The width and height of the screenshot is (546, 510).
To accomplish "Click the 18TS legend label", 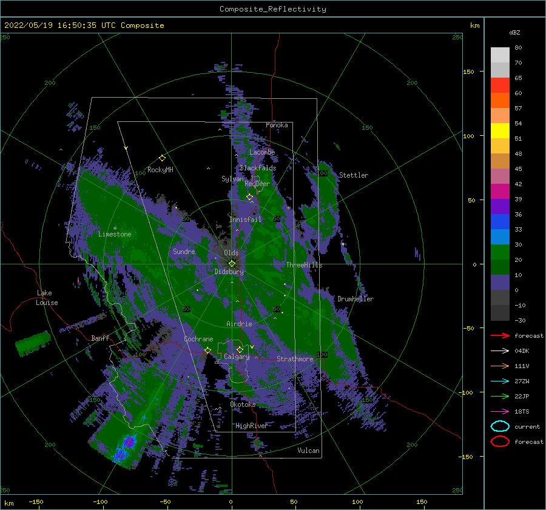I will (522, 412).
